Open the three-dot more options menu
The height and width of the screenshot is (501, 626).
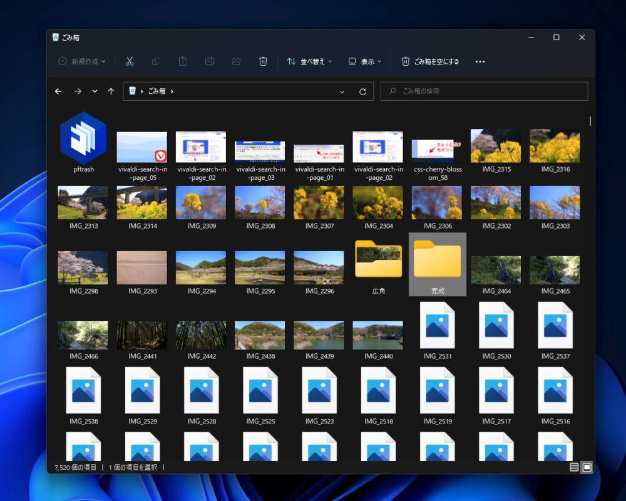coord(480,61)
